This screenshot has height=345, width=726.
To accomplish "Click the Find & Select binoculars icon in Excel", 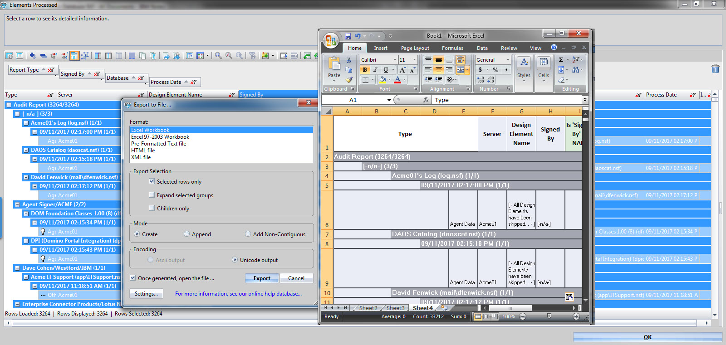I will pyautogui.click(x=575, y=70).
